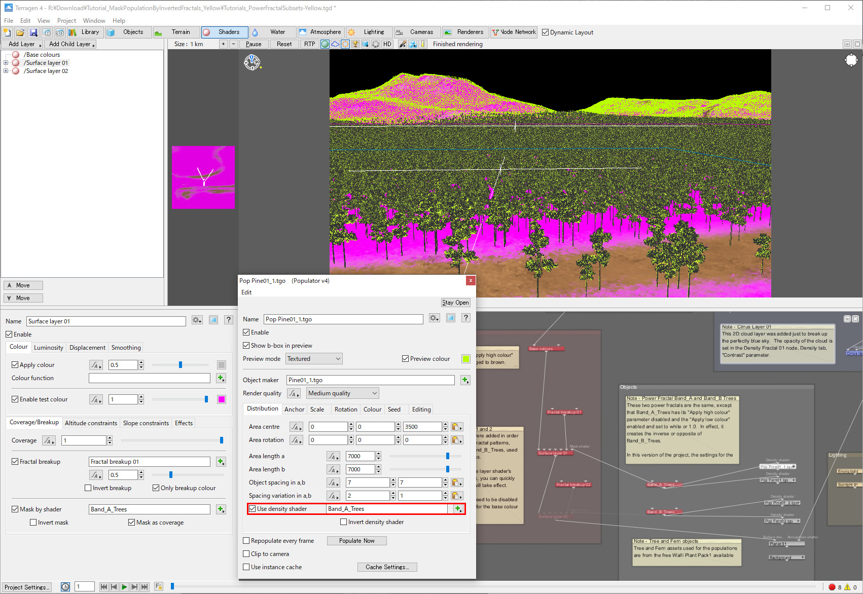The width and height of the screenshot is (863, 594).
Task: Switch to the Anchor tab
Action: coord(294,410)
